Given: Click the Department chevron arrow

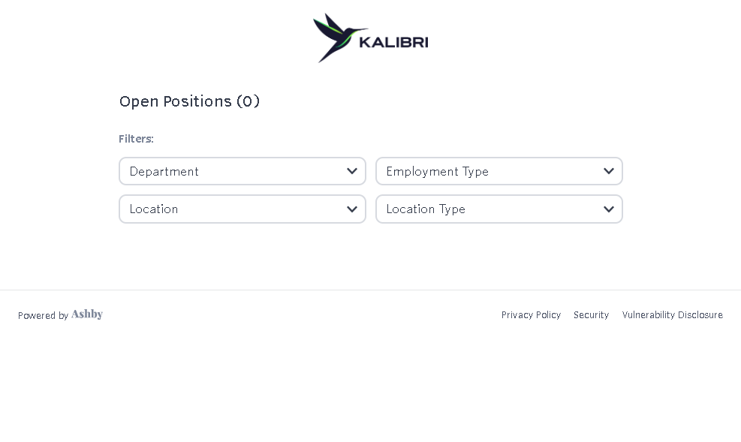Looking at the screenshot, I should tap(352, 171).
